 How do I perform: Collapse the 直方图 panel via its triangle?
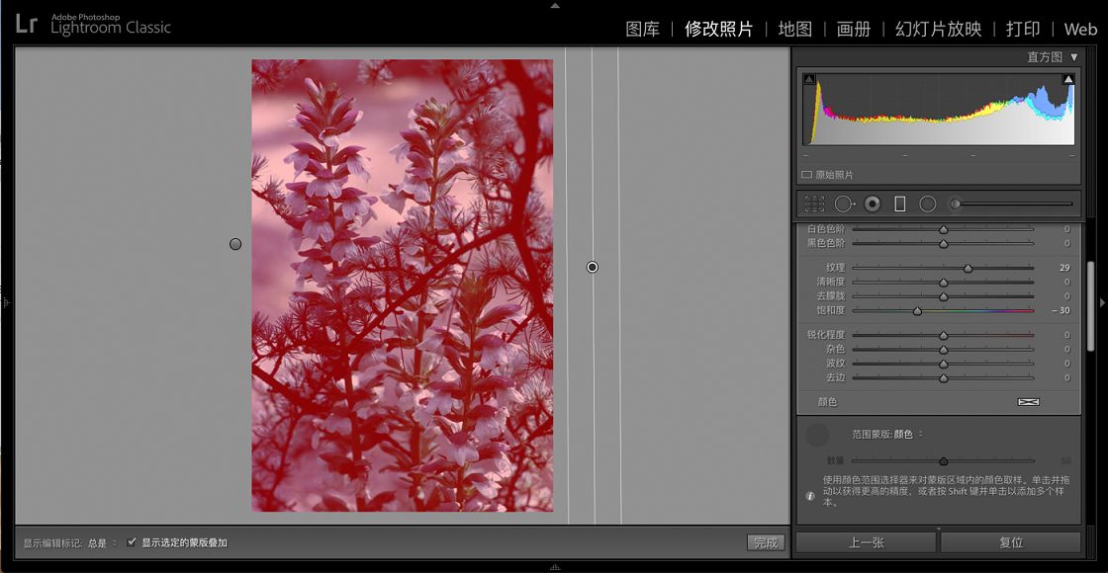(1072, 57)
